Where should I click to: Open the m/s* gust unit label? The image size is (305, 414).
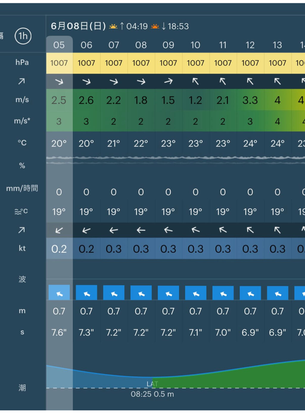point(22,121)
